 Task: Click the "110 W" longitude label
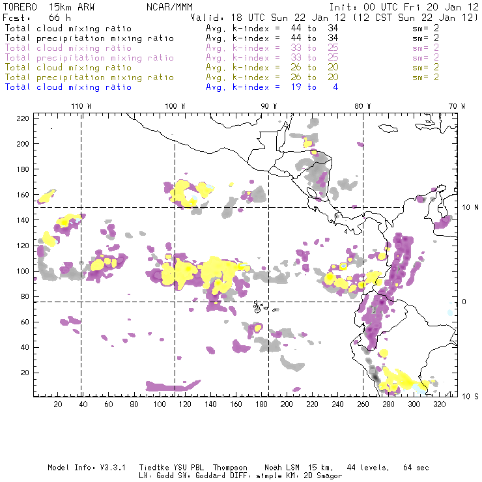(81, 106)
